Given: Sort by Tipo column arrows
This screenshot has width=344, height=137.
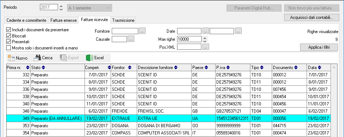Looking at the screenshot, I should pos(262,68).
